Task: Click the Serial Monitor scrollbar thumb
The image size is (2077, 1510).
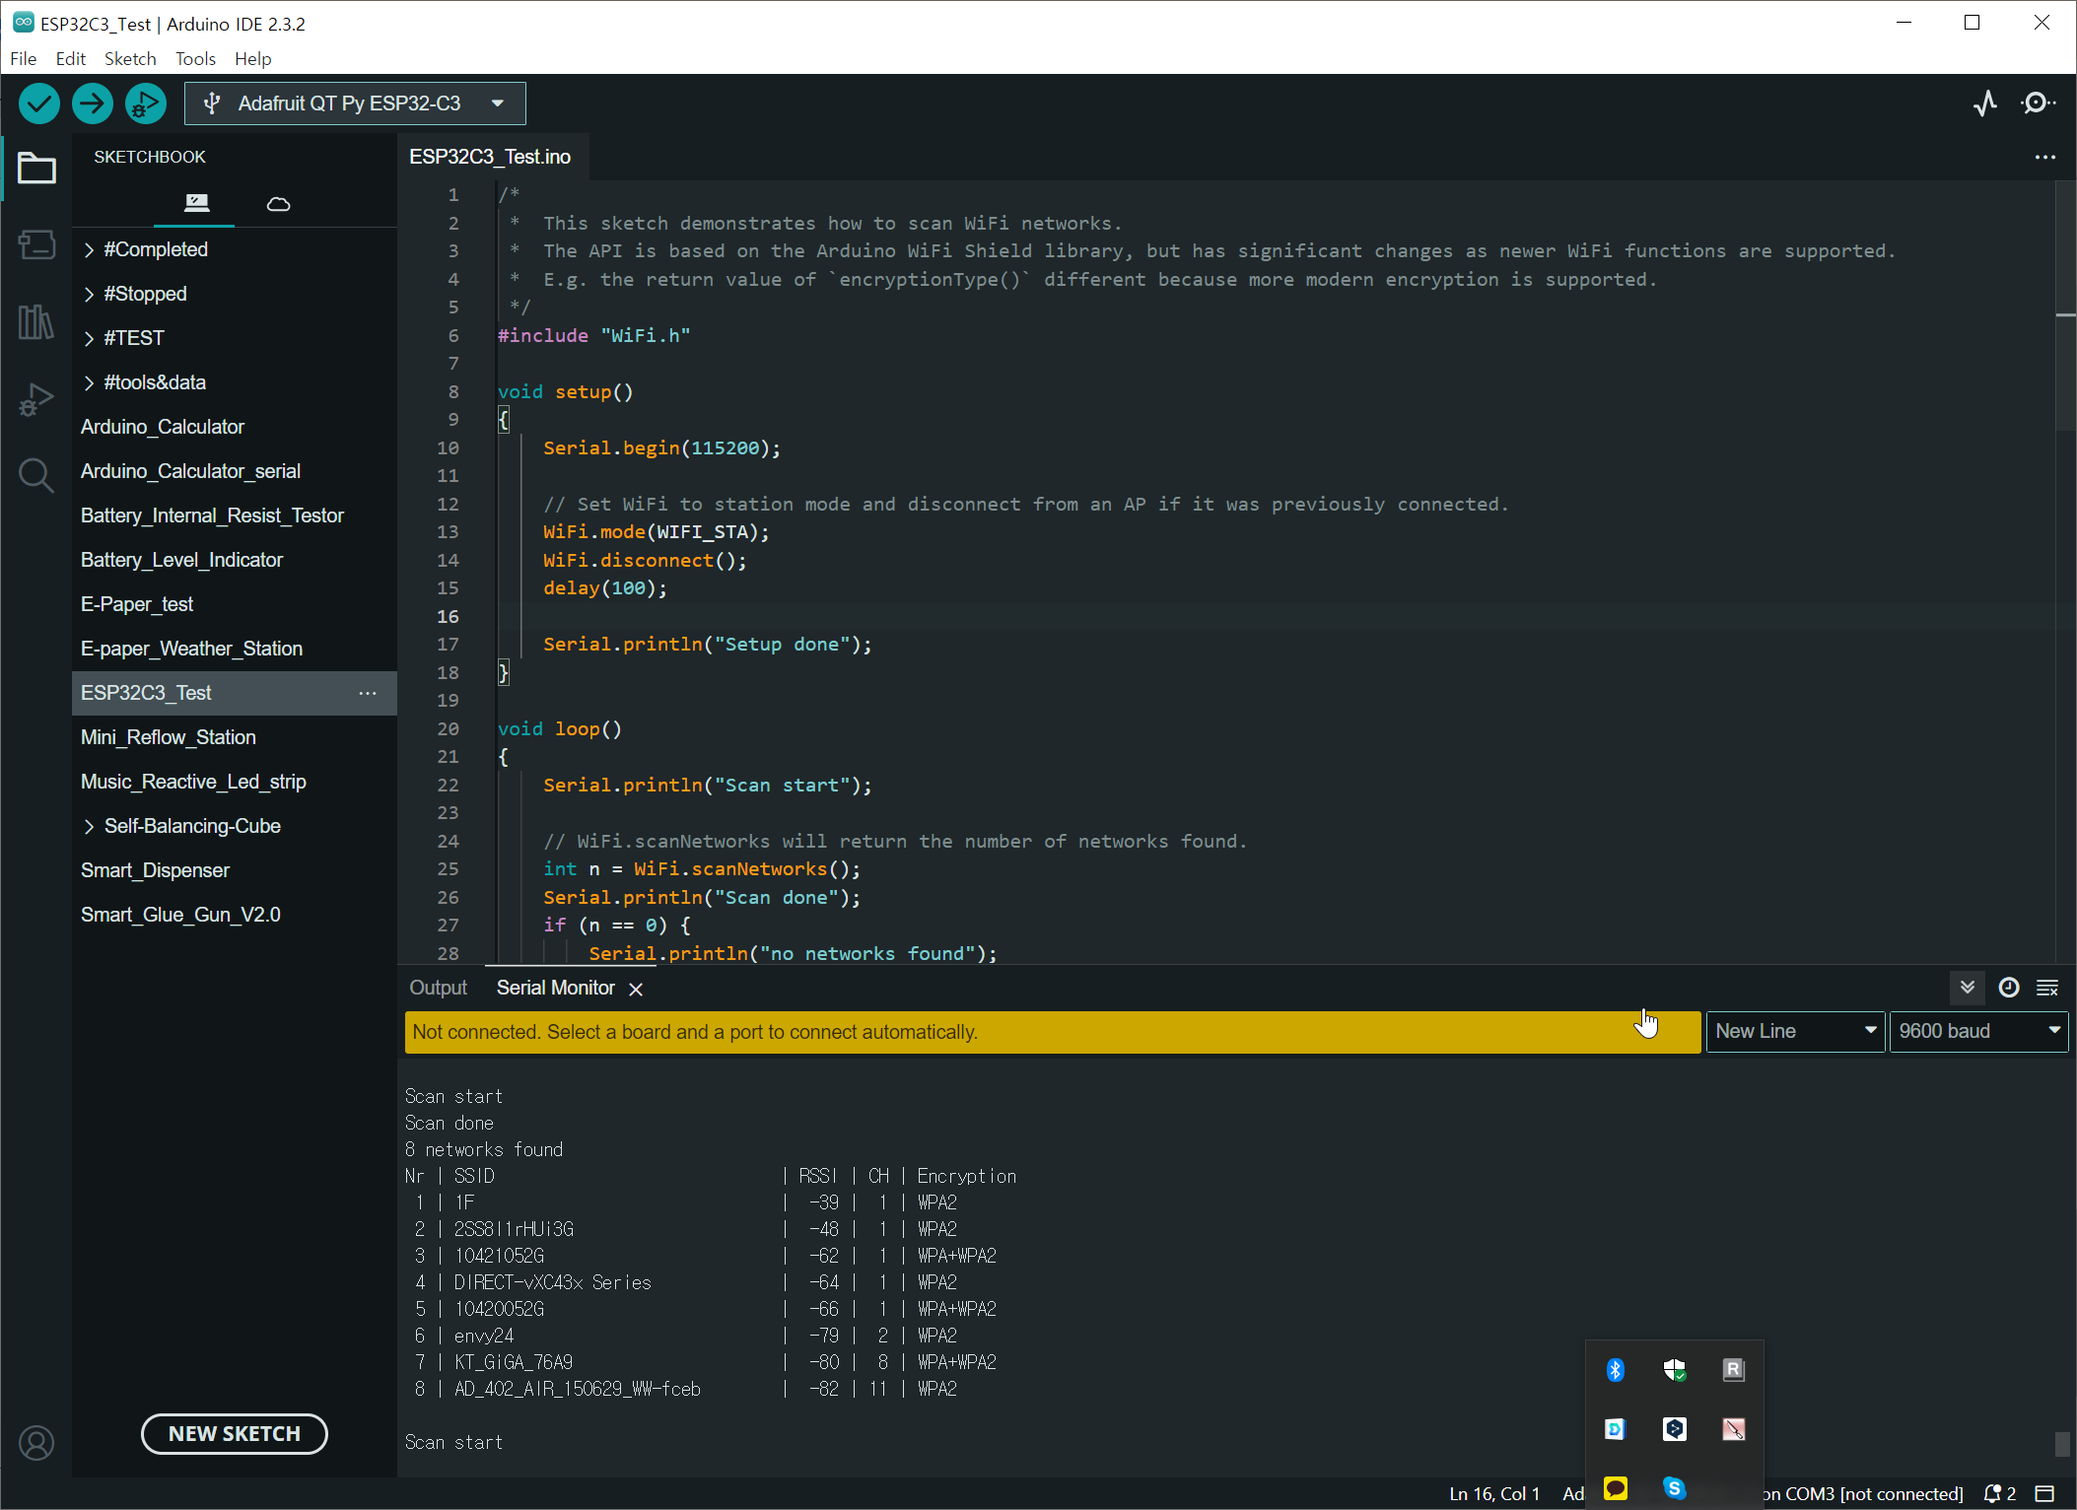Action: click(x=2062, y=1444)
